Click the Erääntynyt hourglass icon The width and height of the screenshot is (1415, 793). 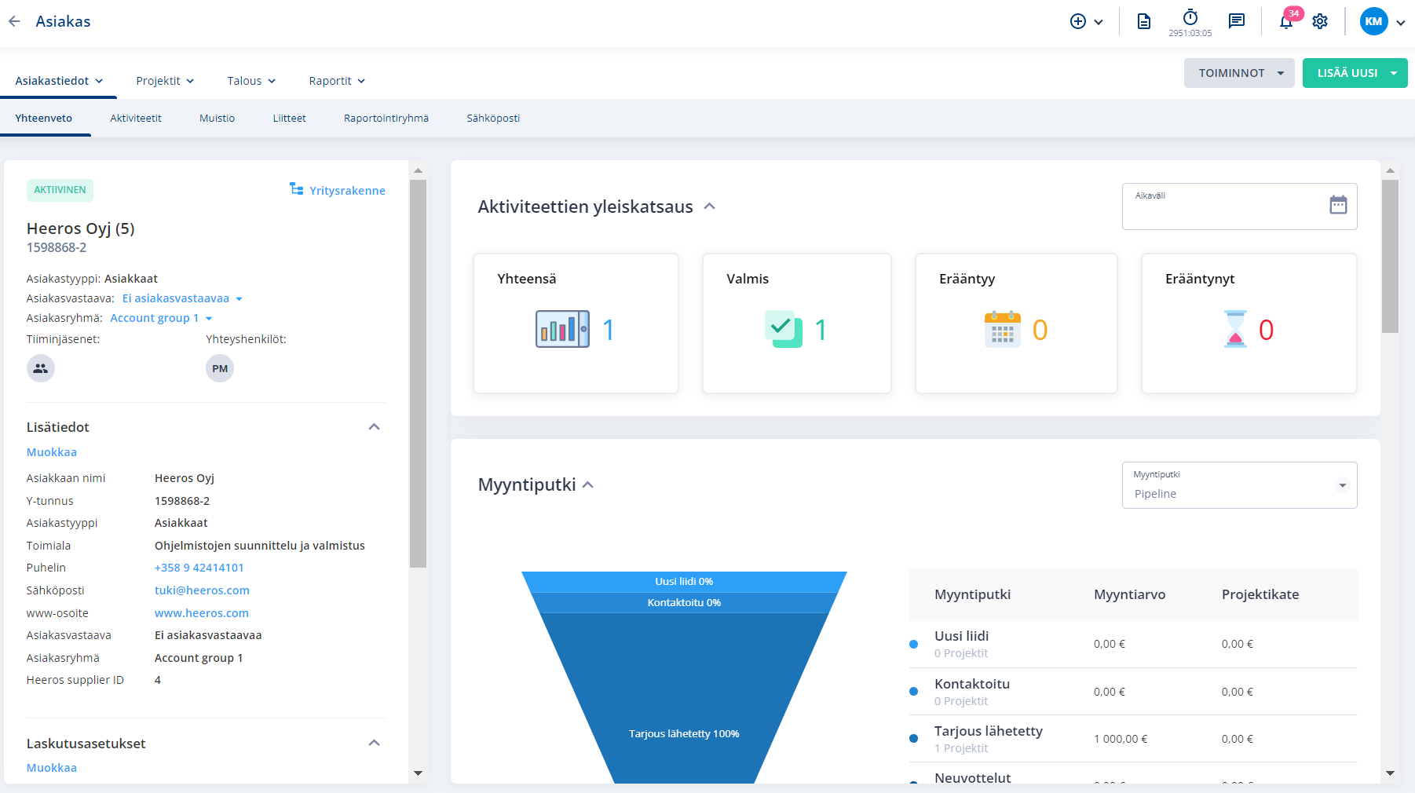(x=1235, y=329)
